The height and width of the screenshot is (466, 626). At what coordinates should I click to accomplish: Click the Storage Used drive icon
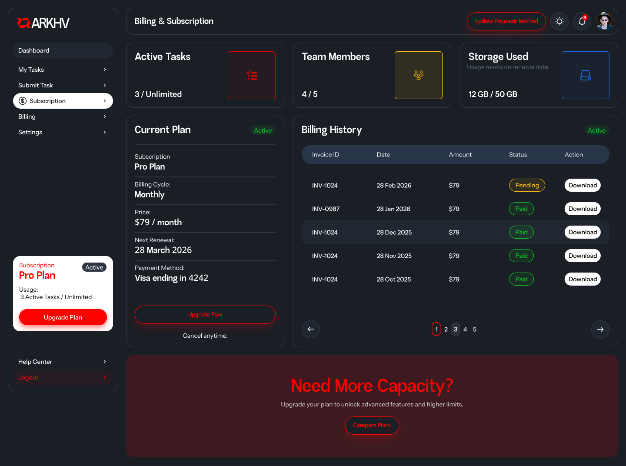[x=586, y=75]
